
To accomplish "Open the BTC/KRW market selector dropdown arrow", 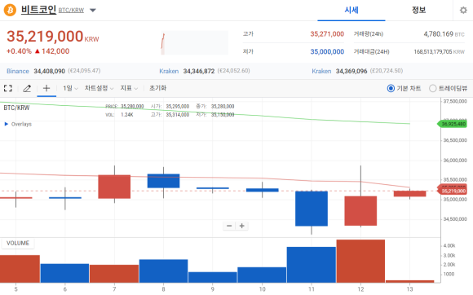I will pos(93,11).
